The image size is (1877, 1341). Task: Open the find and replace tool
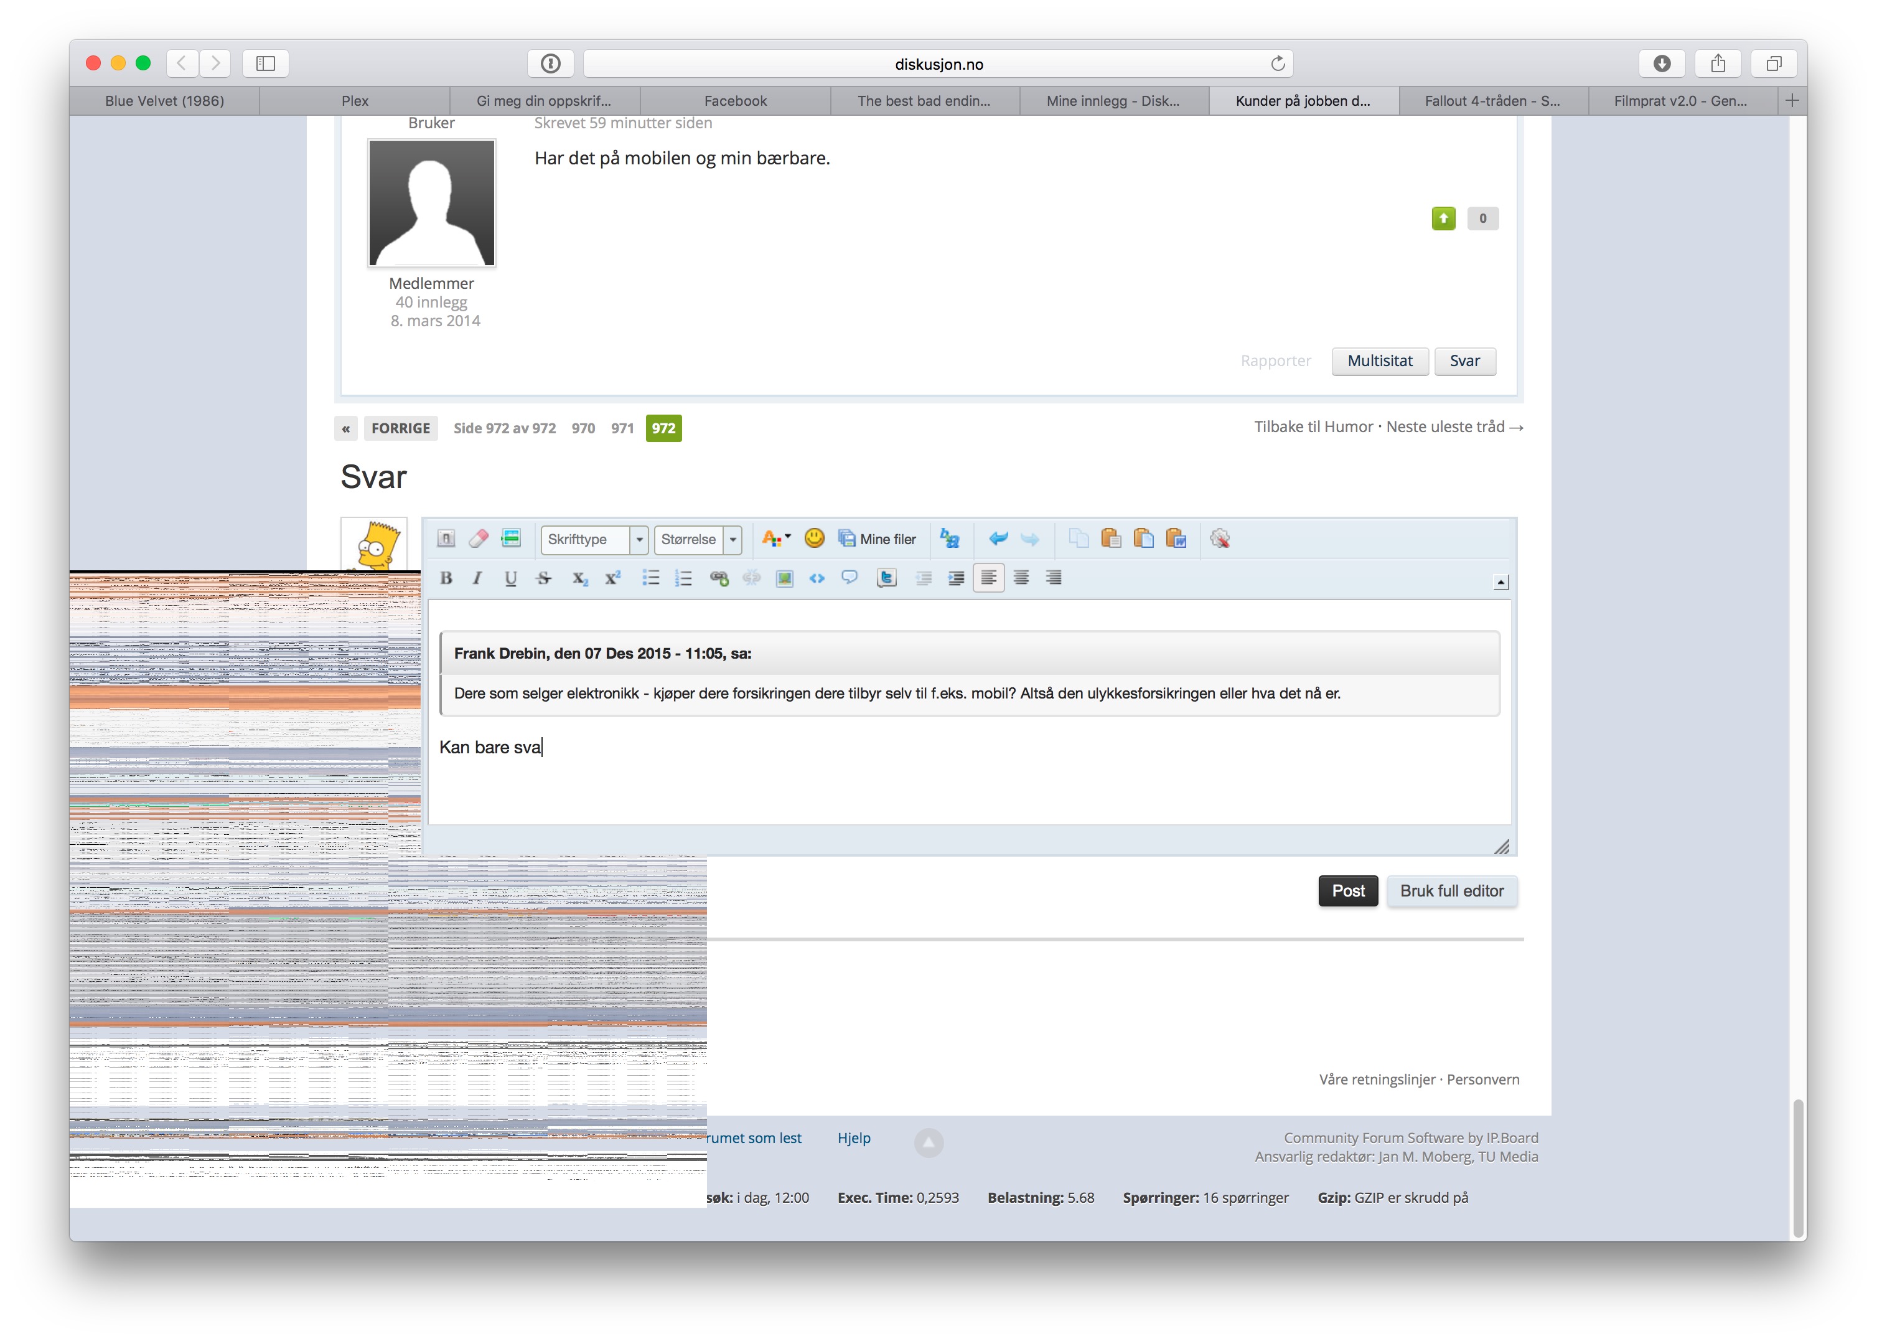point(949,539)
